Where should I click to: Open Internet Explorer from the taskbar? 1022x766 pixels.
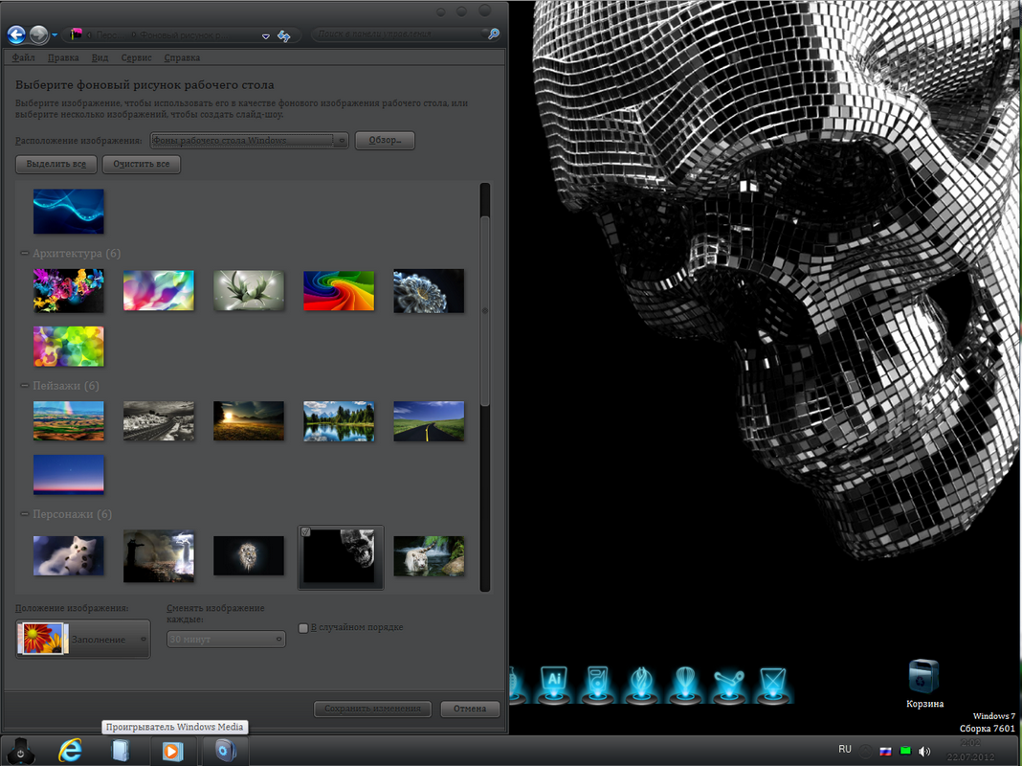pyautogui.click(x=70, y=750)
